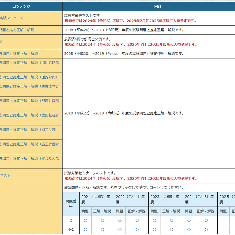
Task: Download the 2021 問題 circle for question 4-1
Action: click(x=85, y=230)
